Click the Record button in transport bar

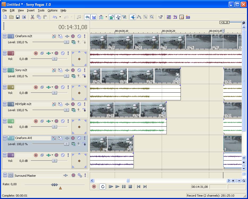94,187
